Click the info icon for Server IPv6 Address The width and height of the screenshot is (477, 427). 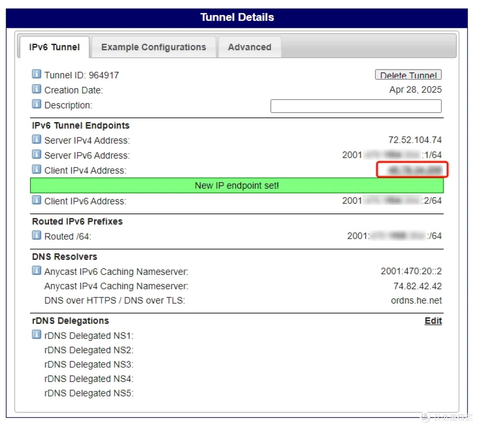click(x=36, y=154)
